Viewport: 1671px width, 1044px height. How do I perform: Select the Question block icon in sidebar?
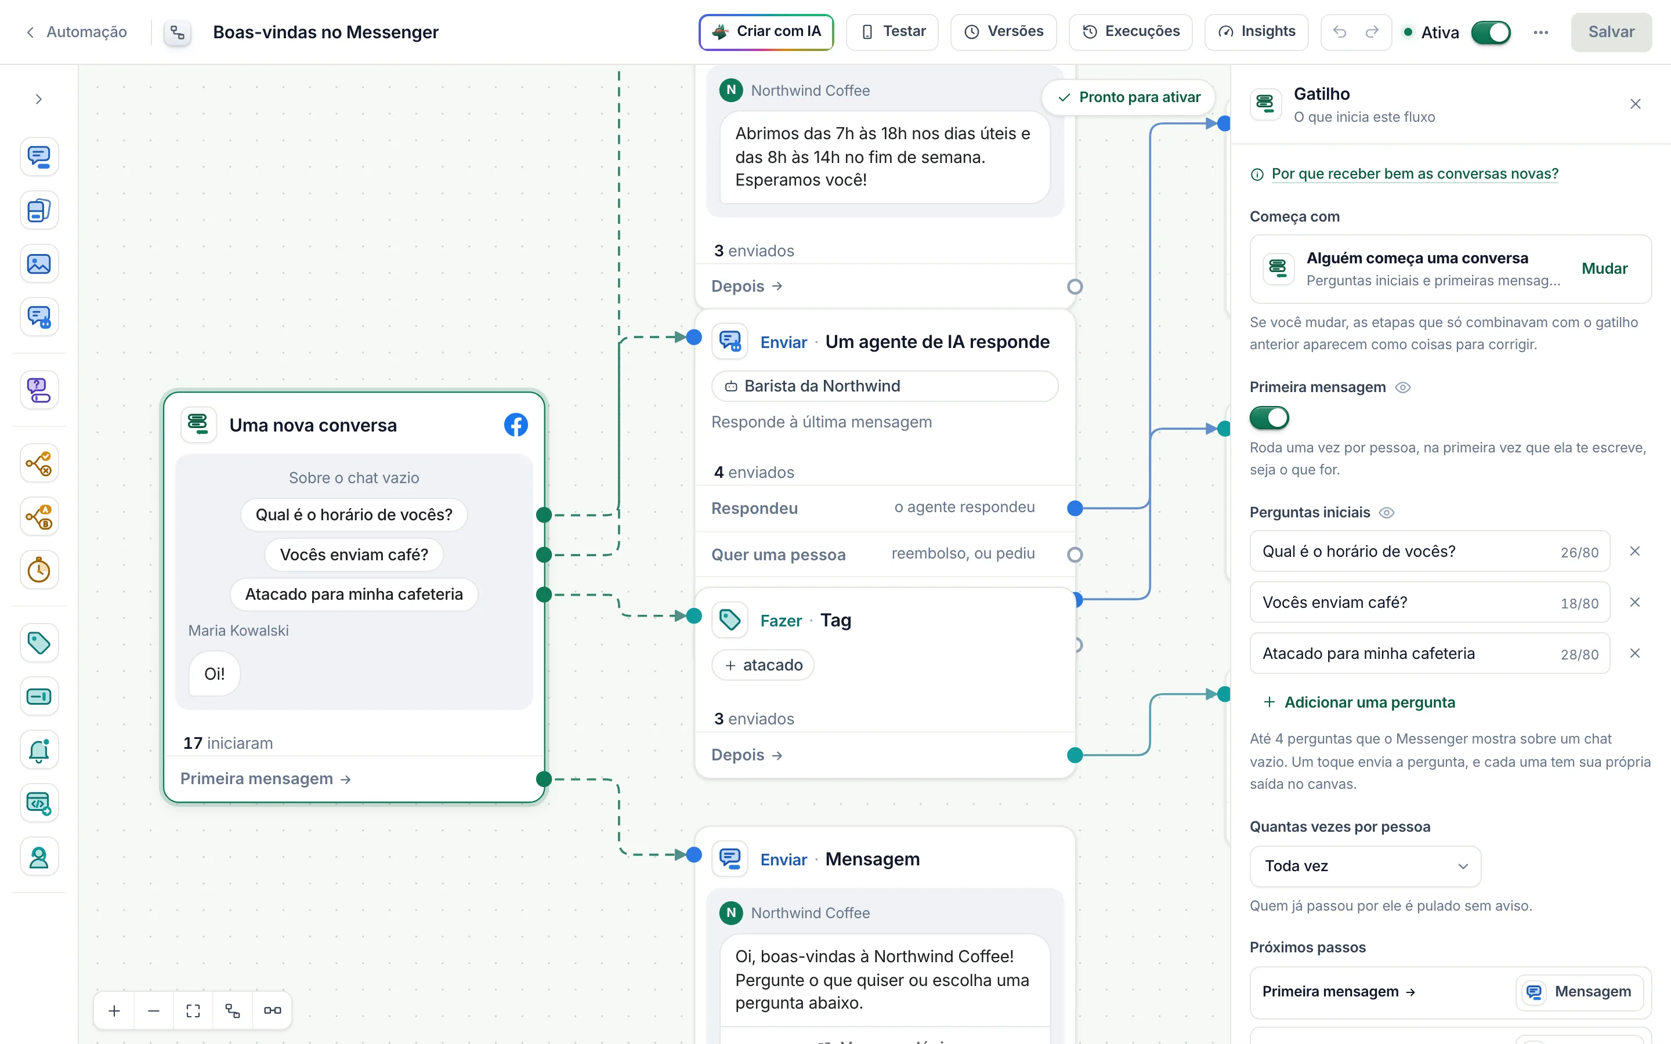[x=39, y=390]
